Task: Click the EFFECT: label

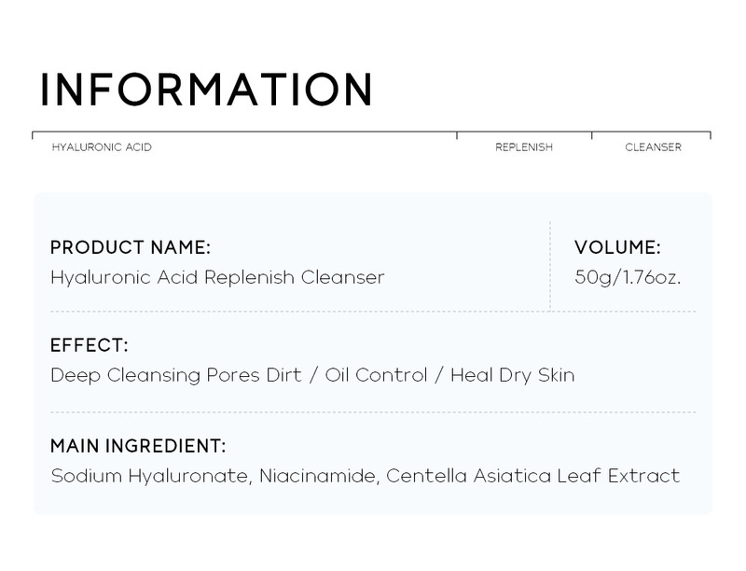Action: click(x=90, y=345)
